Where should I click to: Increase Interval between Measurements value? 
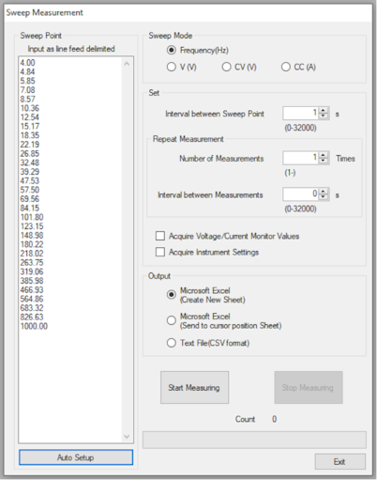324,192
